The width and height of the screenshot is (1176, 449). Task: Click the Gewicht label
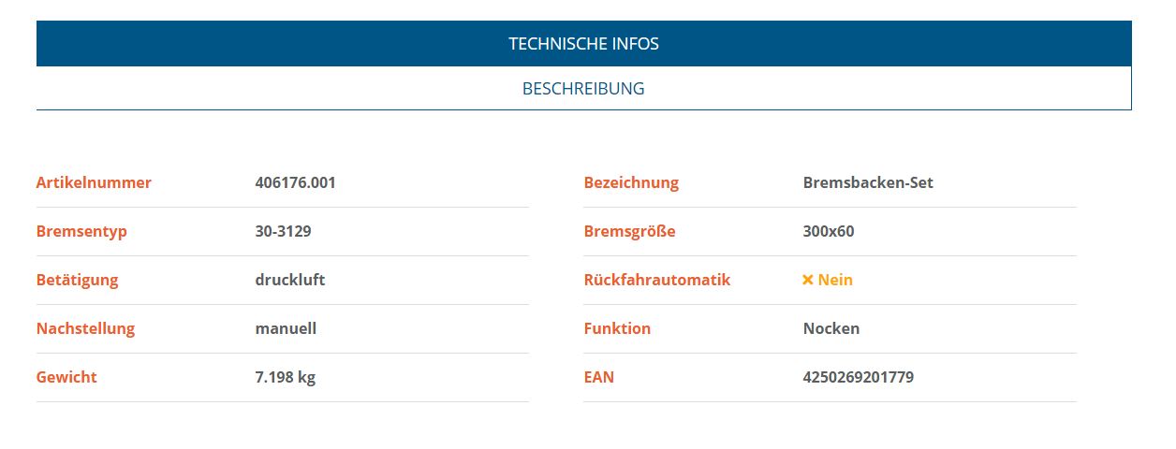(66, 377)
